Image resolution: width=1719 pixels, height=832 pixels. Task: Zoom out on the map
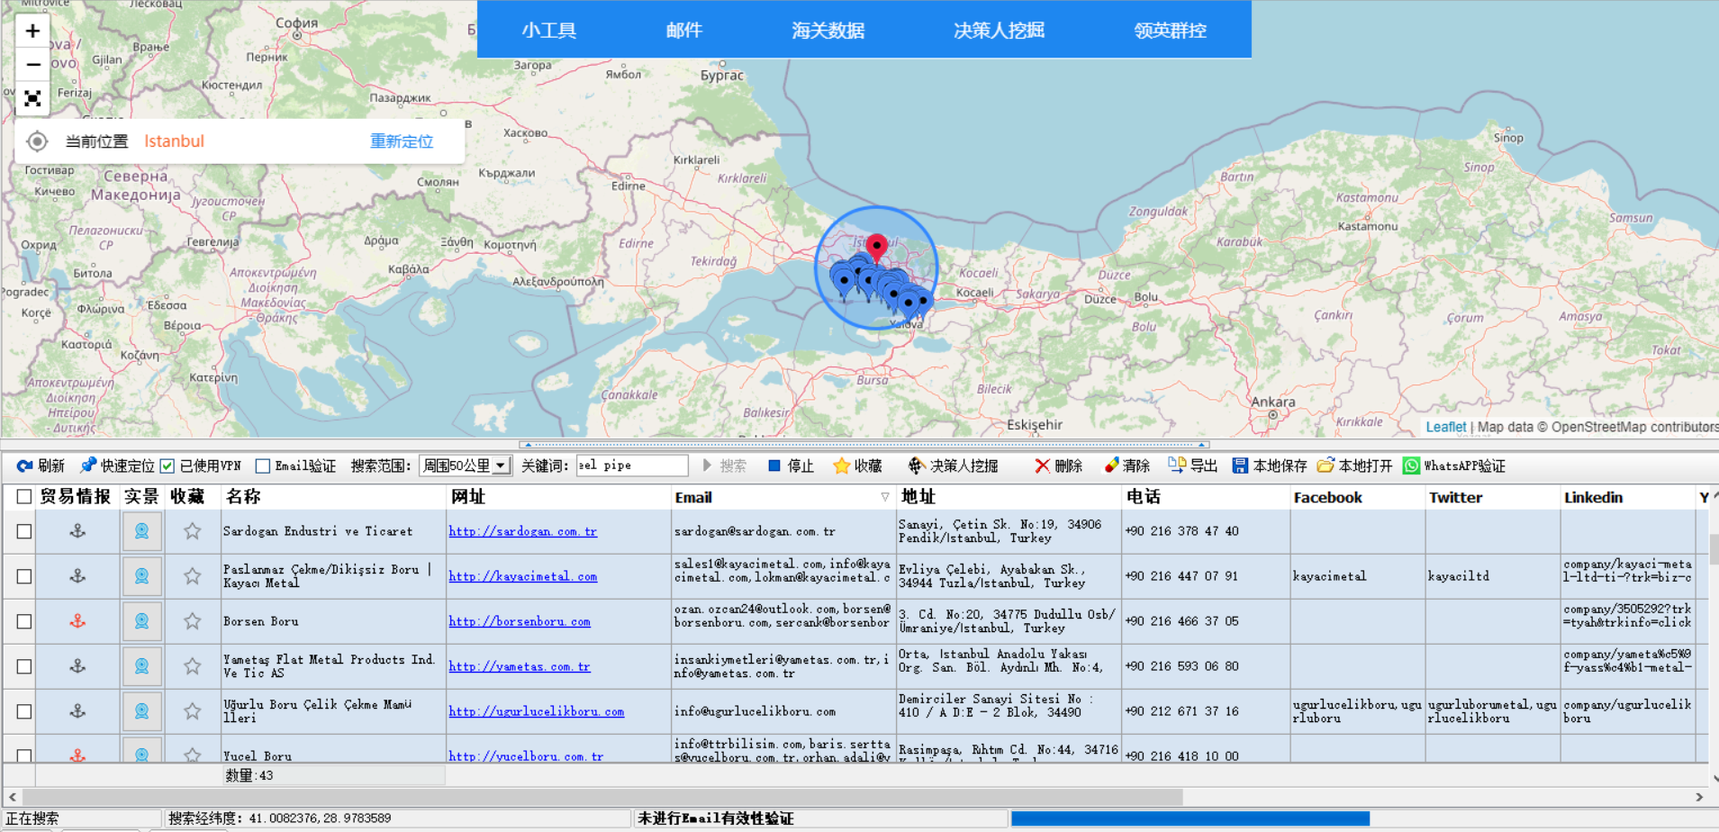[32, 65]
